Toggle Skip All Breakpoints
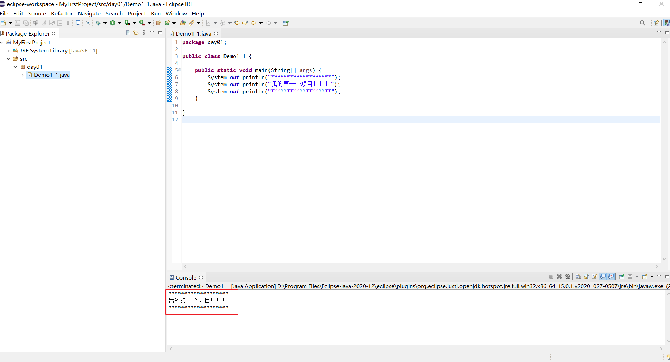The width and height of the screenshot is (670, 362). (88, 23)
